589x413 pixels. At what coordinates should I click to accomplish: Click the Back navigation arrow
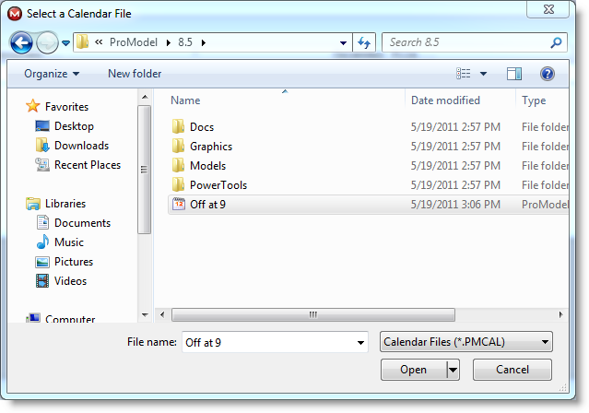point(22,42)
